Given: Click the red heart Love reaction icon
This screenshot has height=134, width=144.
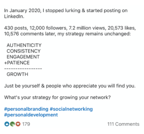Looking at the screenshot, I should 18,124.
